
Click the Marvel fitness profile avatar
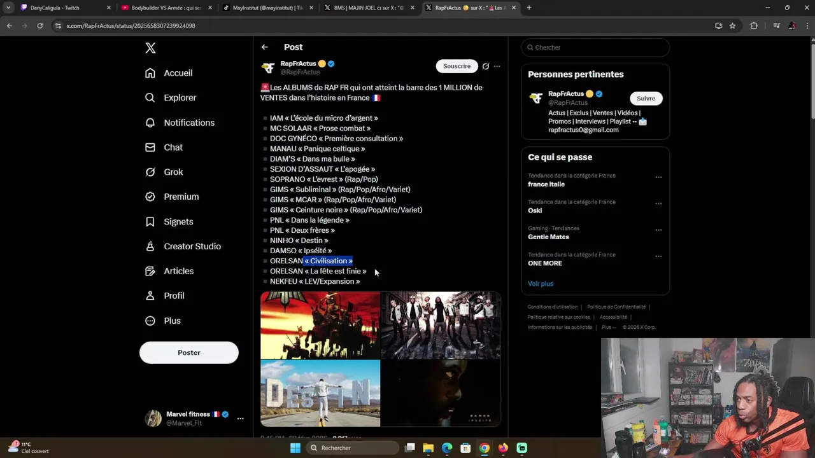[x=153, y=419]
